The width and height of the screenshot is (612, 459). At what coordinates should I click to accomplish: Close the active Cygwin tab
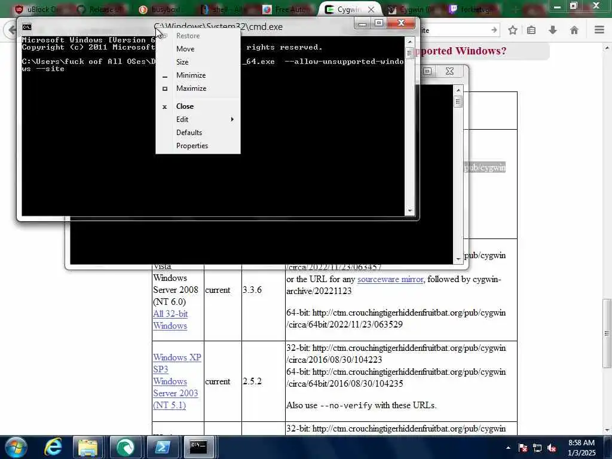[371, 10]
